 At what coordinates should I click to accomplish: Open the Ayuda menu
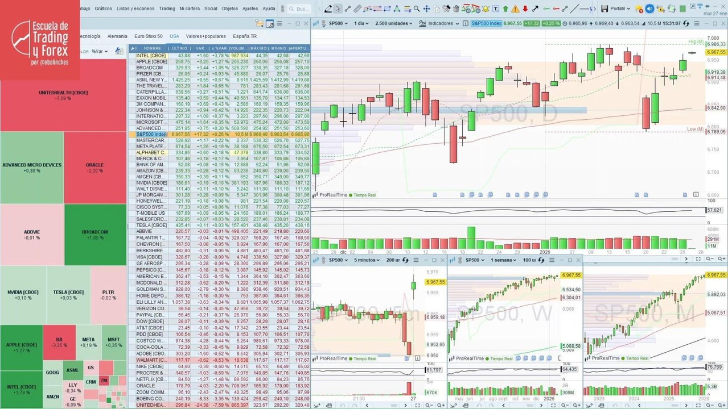click(x=269, y=9)
